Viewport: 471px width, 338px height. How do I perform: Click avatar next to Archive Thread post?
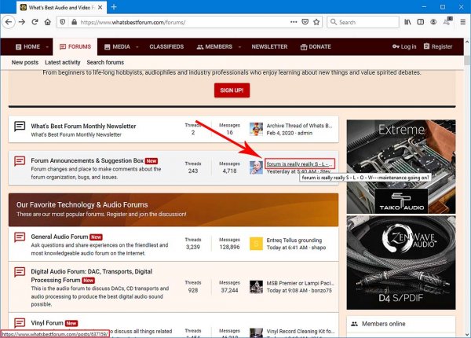(256, 130)
